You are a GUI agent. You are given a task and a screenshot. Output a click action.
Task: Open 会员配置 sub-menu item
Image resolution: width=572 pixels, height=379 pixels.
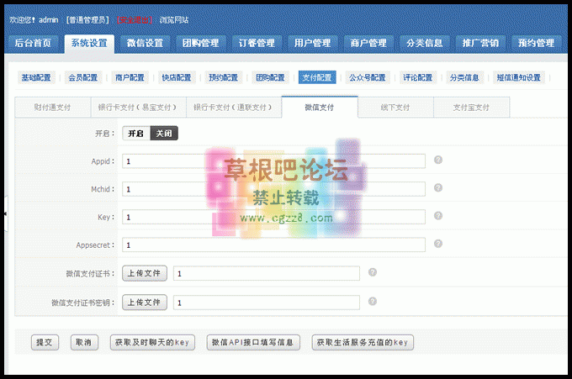83,77
